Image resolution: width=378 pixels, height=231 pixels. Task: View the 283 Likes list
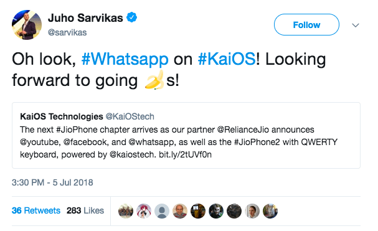[85, 210]
